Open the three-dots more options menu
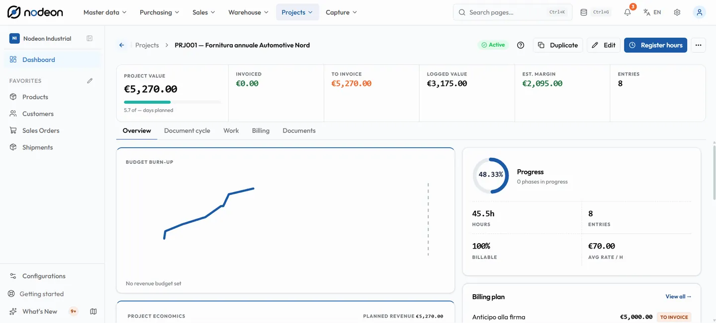The height and width of the screenshot is (323, 716). tap(699, 45)
